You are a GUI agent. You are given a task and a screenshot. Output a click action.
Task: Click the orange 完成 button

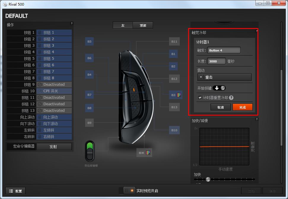242,107
